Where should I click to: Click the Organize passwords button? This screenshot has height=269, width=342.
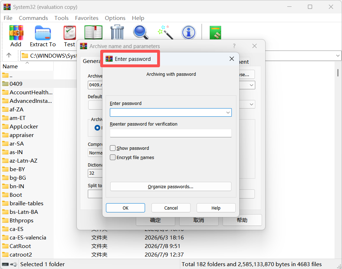point(171,187)
